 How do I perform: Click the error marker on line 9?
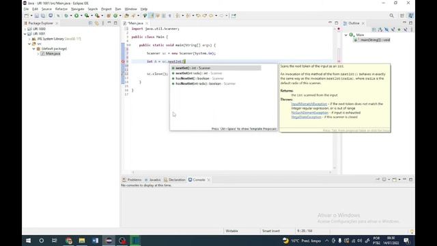click(x=123, y=61)
